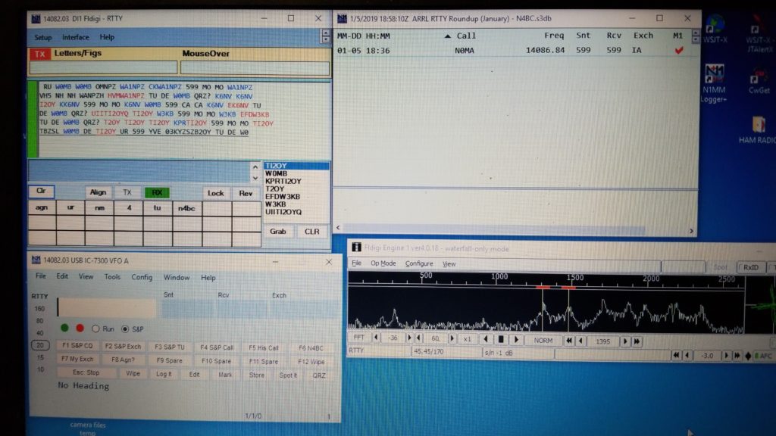Image resolution: width=776 pixels, height=436 pixels.
Task: Step waterfall right with the arrow after stop
Action: point(516,340)
